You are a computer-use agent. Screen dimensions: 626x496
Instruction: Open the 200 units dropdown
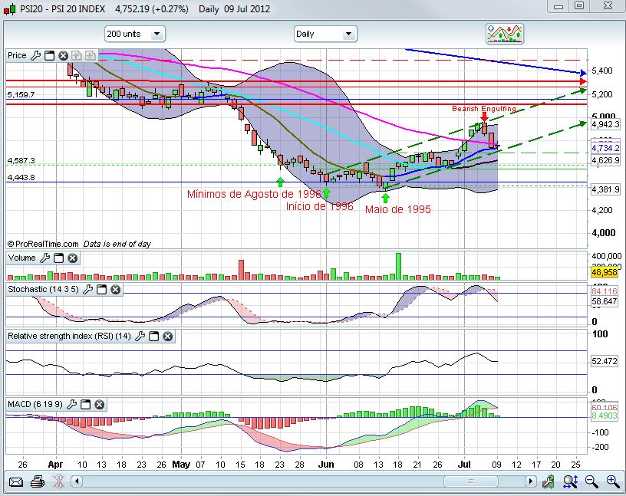point(135,34)
